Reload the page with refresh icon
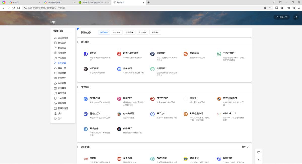The height and width of the screenshot is (164, 302). tap(14, 8)
